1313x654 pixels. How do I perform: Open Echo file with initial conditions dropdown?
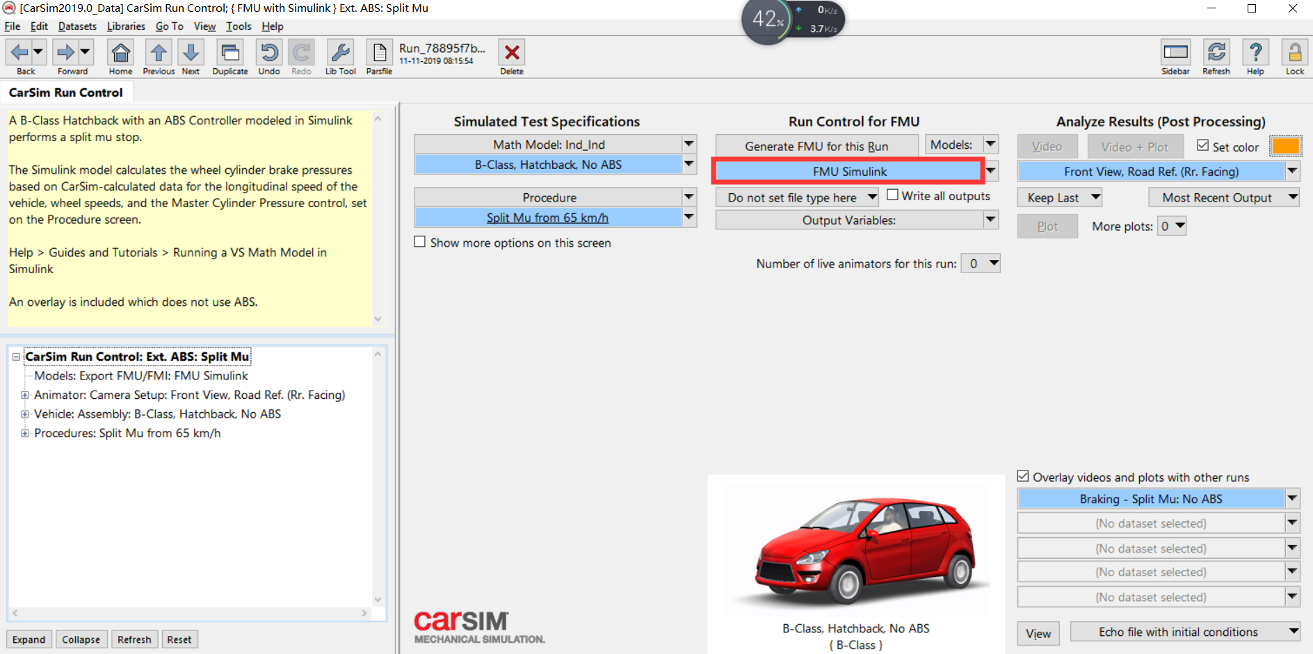pos(1185,632)
